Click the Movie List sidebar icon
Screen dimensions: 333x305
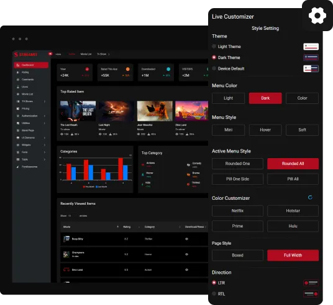click(18, 94)
